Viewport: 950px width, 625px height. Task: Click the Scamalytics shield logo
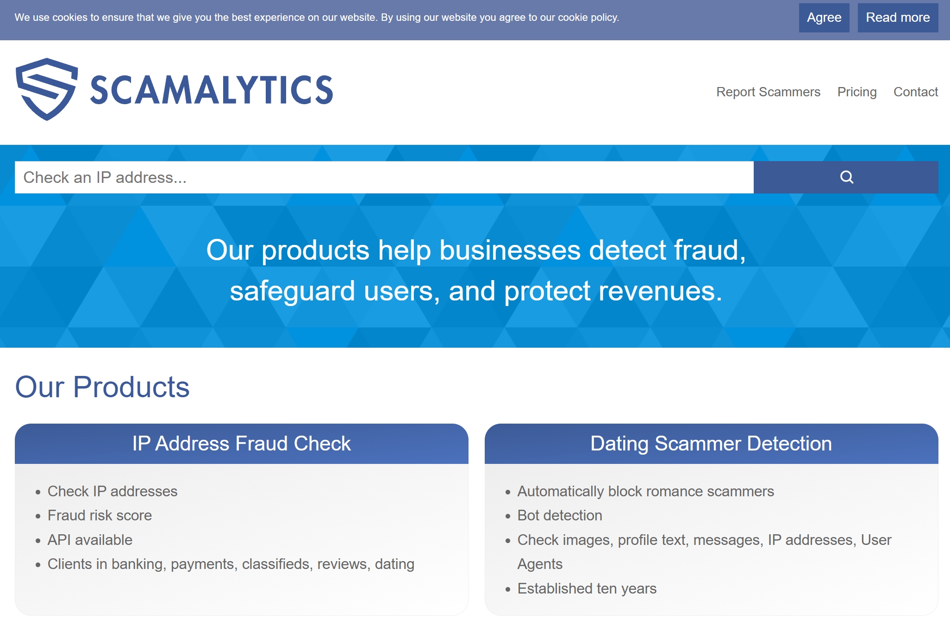click(x=46, y=89)
